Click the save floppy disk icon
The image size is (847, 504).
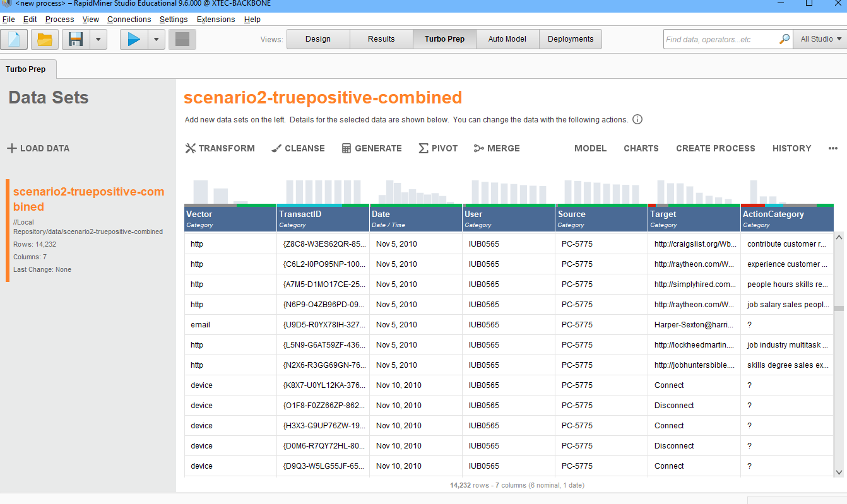tap(76, 39)
